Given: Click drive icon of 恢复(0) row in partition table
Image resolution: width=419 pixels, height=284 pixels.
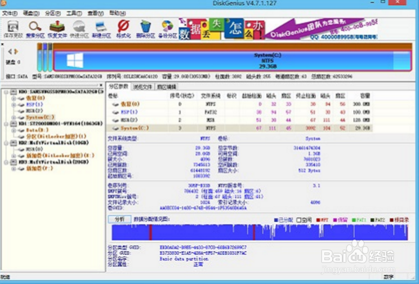Looking at the screenshot, I should (115, 104).
